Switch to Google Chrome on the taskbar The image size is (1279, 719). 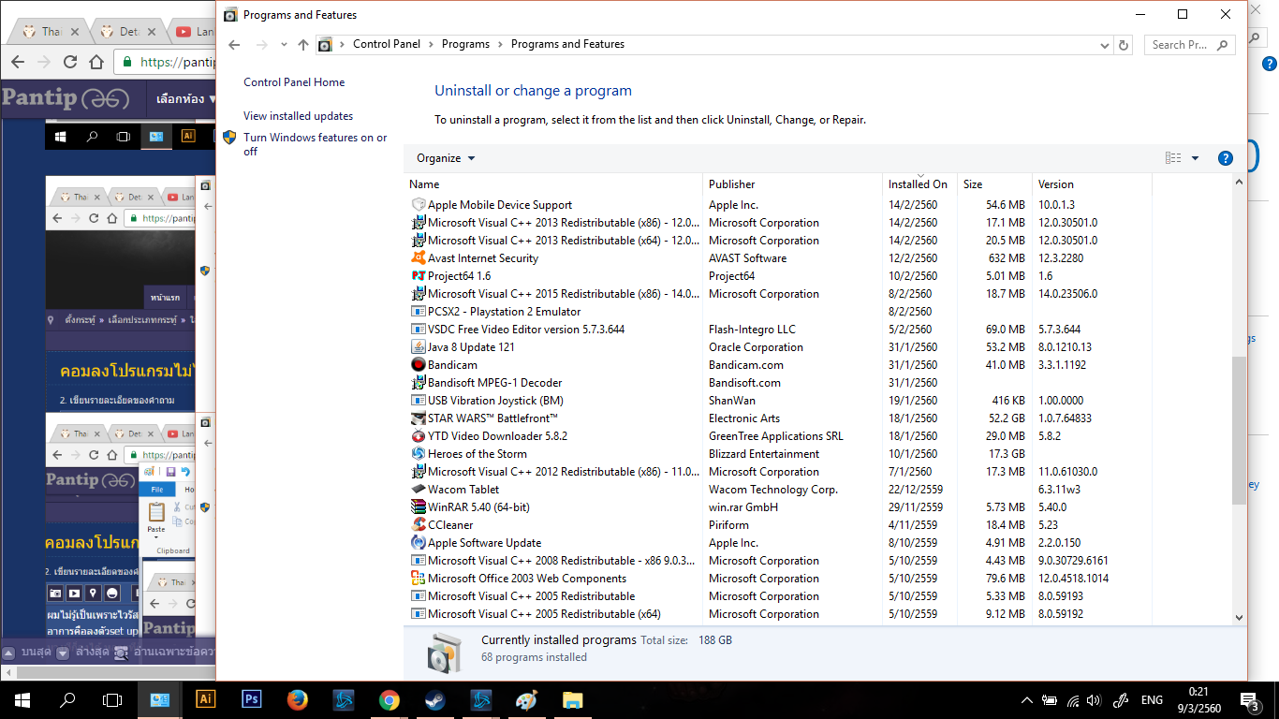click(390, 699)
